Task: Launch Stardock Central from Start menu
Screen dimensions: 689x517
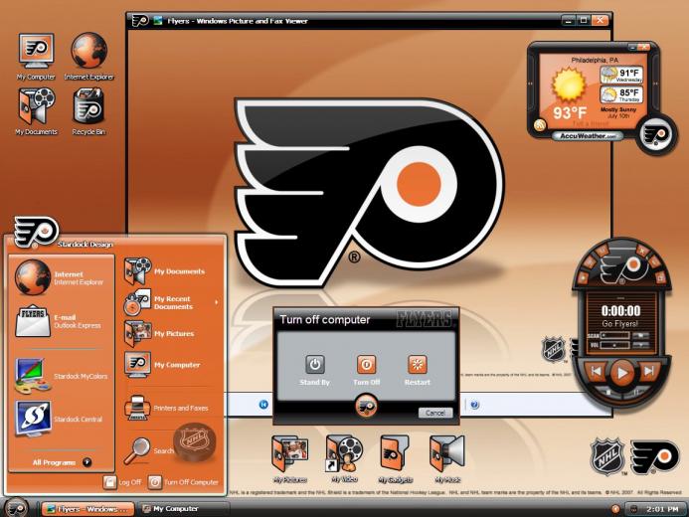Action: (x=60, y=419)
